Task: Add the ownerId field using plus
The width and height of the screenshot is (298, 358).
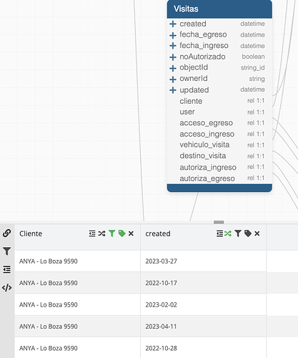Action: 173,79
